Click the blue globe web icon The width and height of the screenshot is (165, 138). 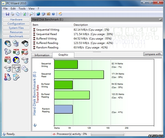[x=38, y=14]
